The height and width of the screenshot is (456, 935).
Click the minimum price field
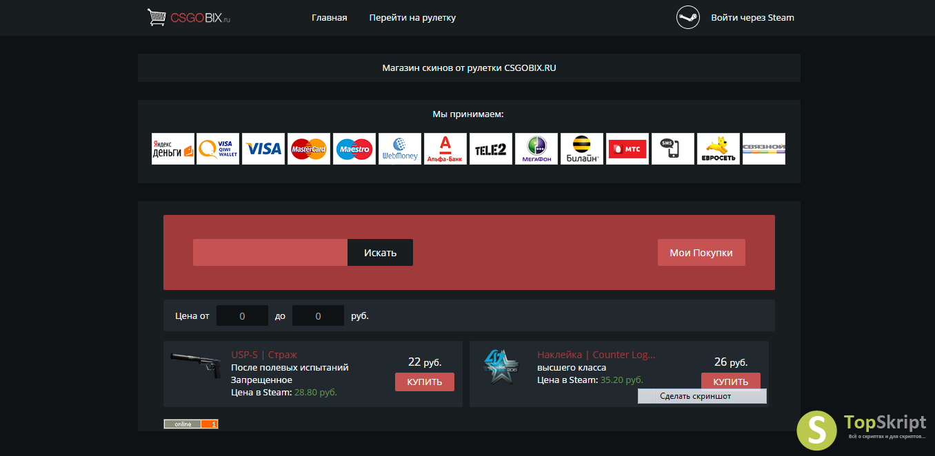point(242,316)
